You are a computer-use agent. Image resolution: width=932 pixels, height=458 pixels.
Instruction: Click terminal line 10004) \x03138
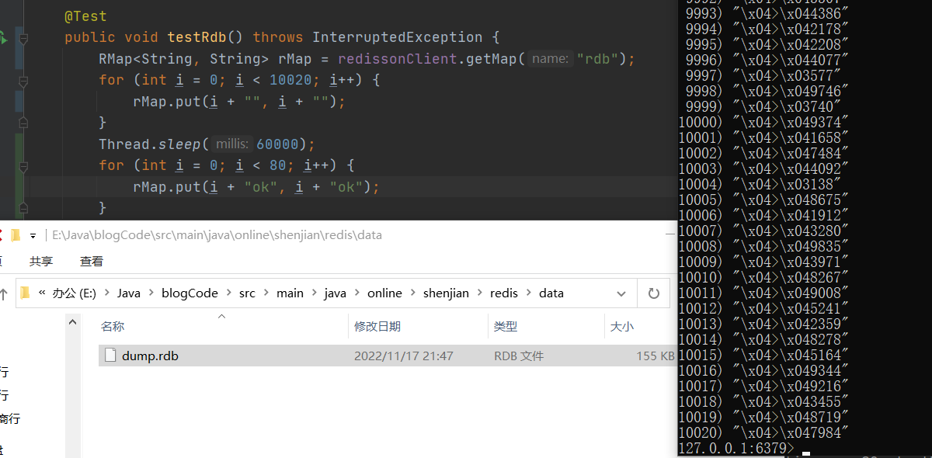[x=760, y=184]
